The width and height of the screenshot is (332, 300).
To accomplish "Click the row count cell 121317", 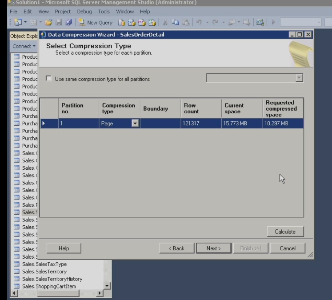I will (201, 123).
